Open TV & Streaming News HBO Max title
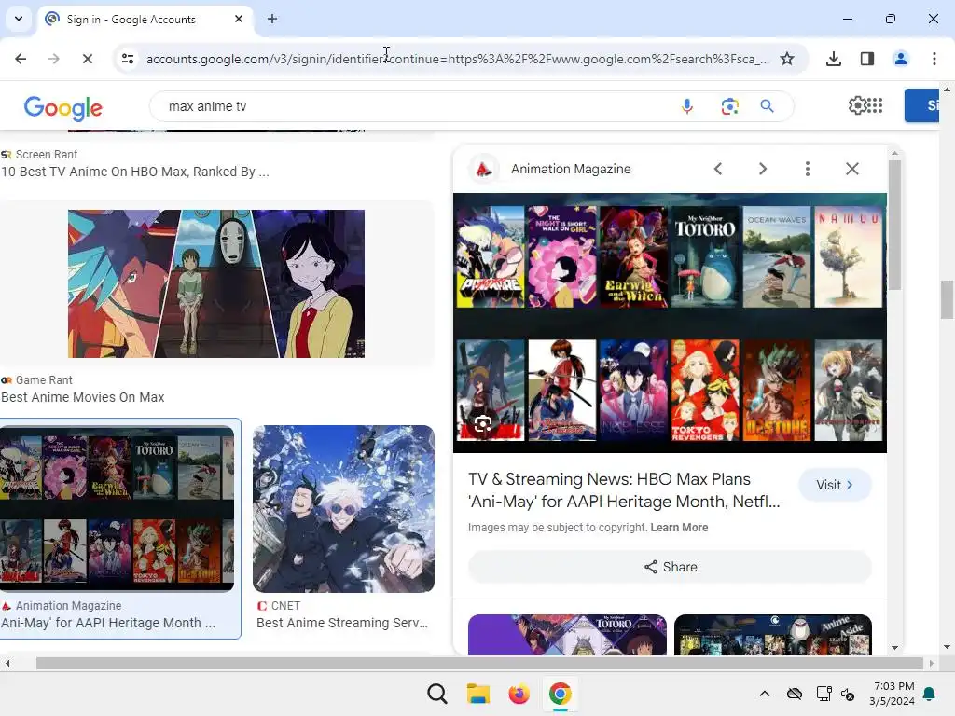Image resolution: width=955 pixels, height=716 pixels. point(624,490)
